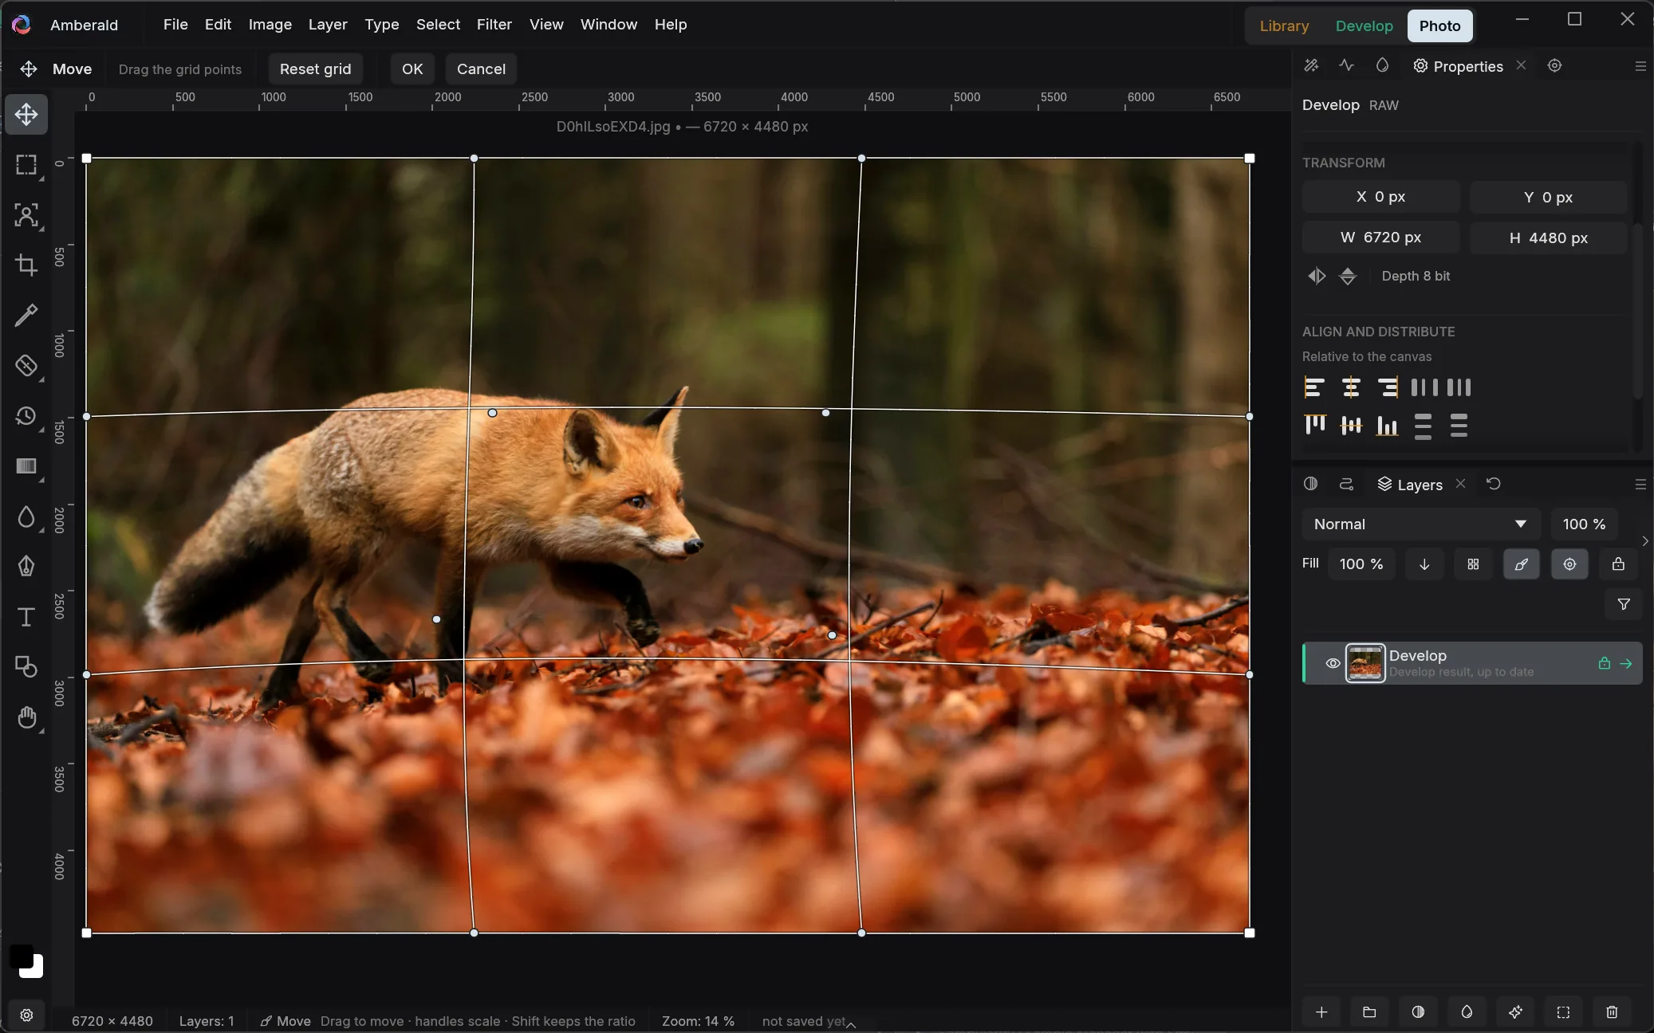Choose the subject select tool

click(26, 215)
